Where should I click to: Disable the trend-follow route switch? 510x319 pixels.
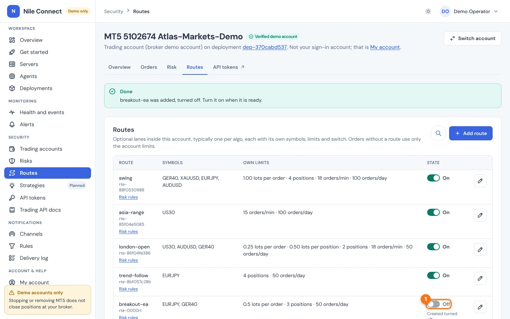coord(433,275)
